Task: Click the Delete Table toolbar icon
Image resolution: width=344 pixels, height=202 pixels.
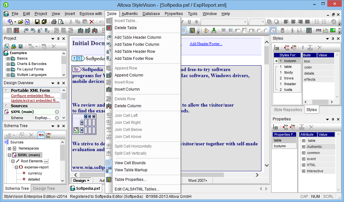Action: pyautogui.click(x=16, y=30)
